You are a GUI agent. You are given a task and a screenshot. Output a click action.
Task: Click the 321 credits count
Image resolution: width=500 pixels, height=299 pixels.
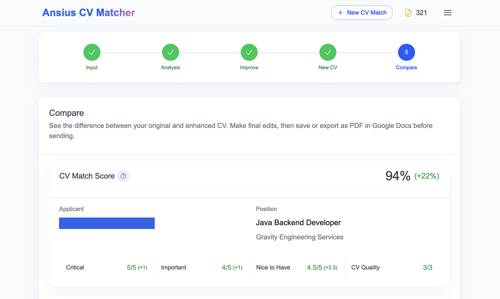tap(421, 13)
